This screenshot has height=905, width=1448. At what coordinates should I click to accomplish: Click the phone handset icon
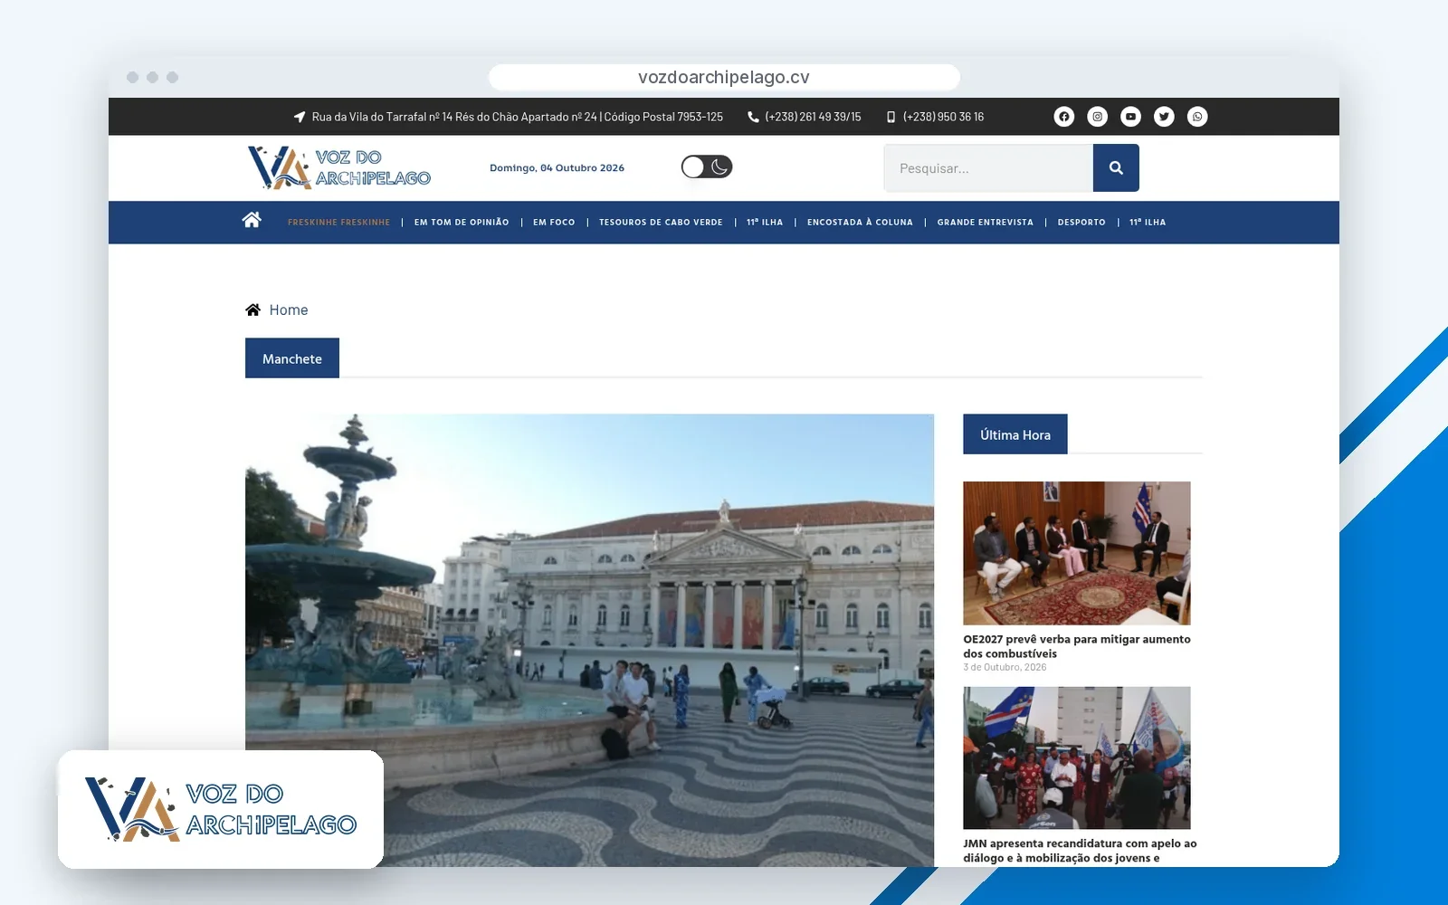coord(753,117)
